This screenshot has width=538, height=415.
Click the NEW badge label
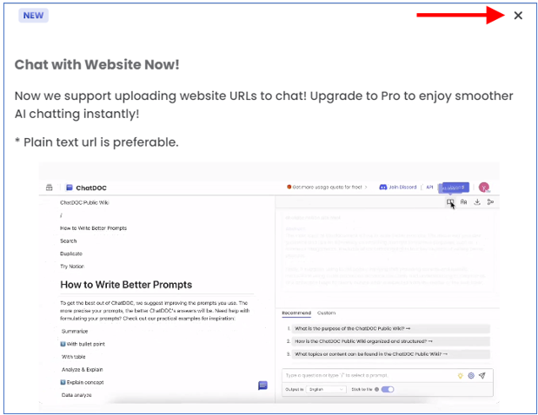(34, 16)
